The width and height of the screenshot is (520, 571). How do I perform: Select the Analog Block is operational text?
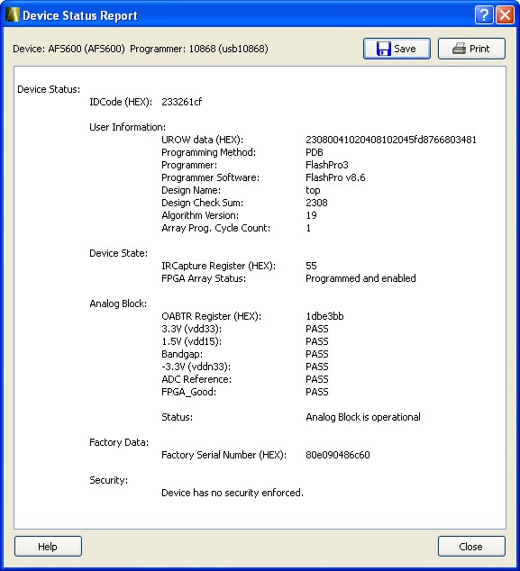click(x=363, y=417)
